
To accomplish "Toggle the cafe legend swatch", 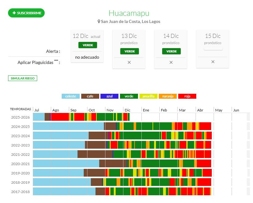I will (90, 96).
